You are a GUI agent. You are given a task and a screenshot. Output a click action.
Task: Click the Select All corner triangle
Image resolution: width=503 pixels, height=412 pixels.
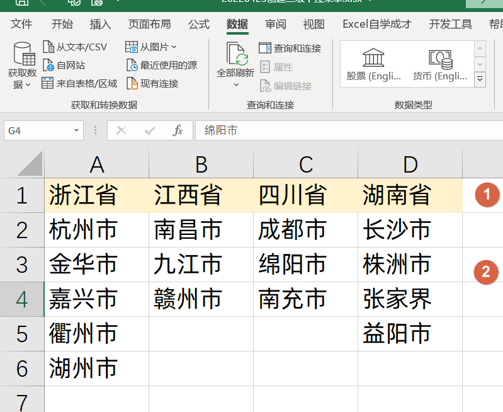(30, 163)
